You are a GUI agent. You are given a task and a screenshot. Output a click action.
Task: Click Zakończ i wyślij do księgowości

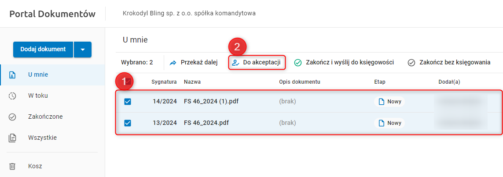tap(349, 63)
